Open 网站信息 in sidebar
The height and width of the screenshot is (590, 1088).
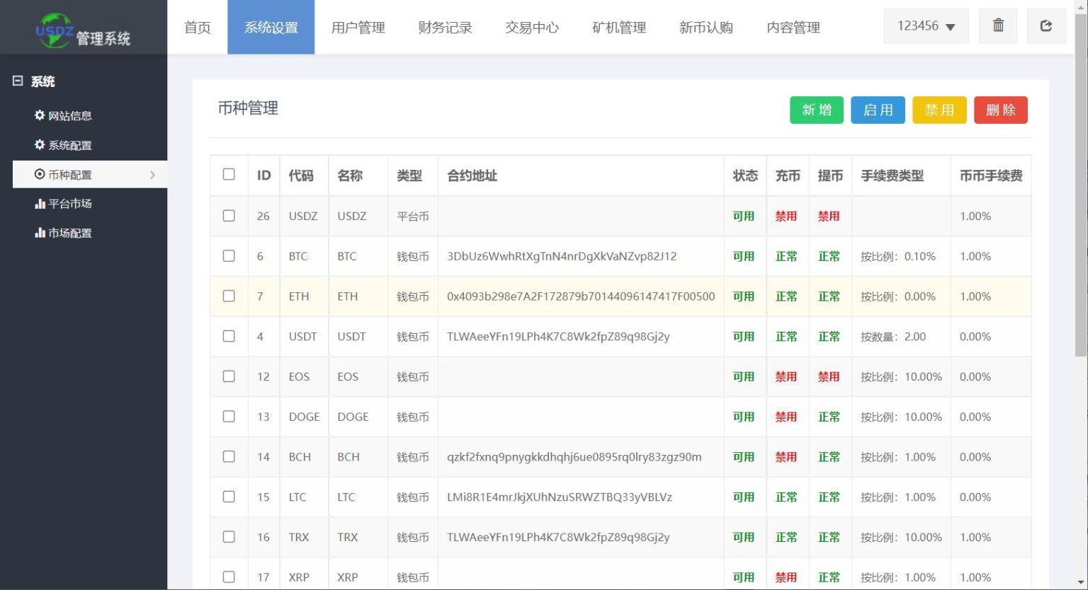tap(70, 115)
